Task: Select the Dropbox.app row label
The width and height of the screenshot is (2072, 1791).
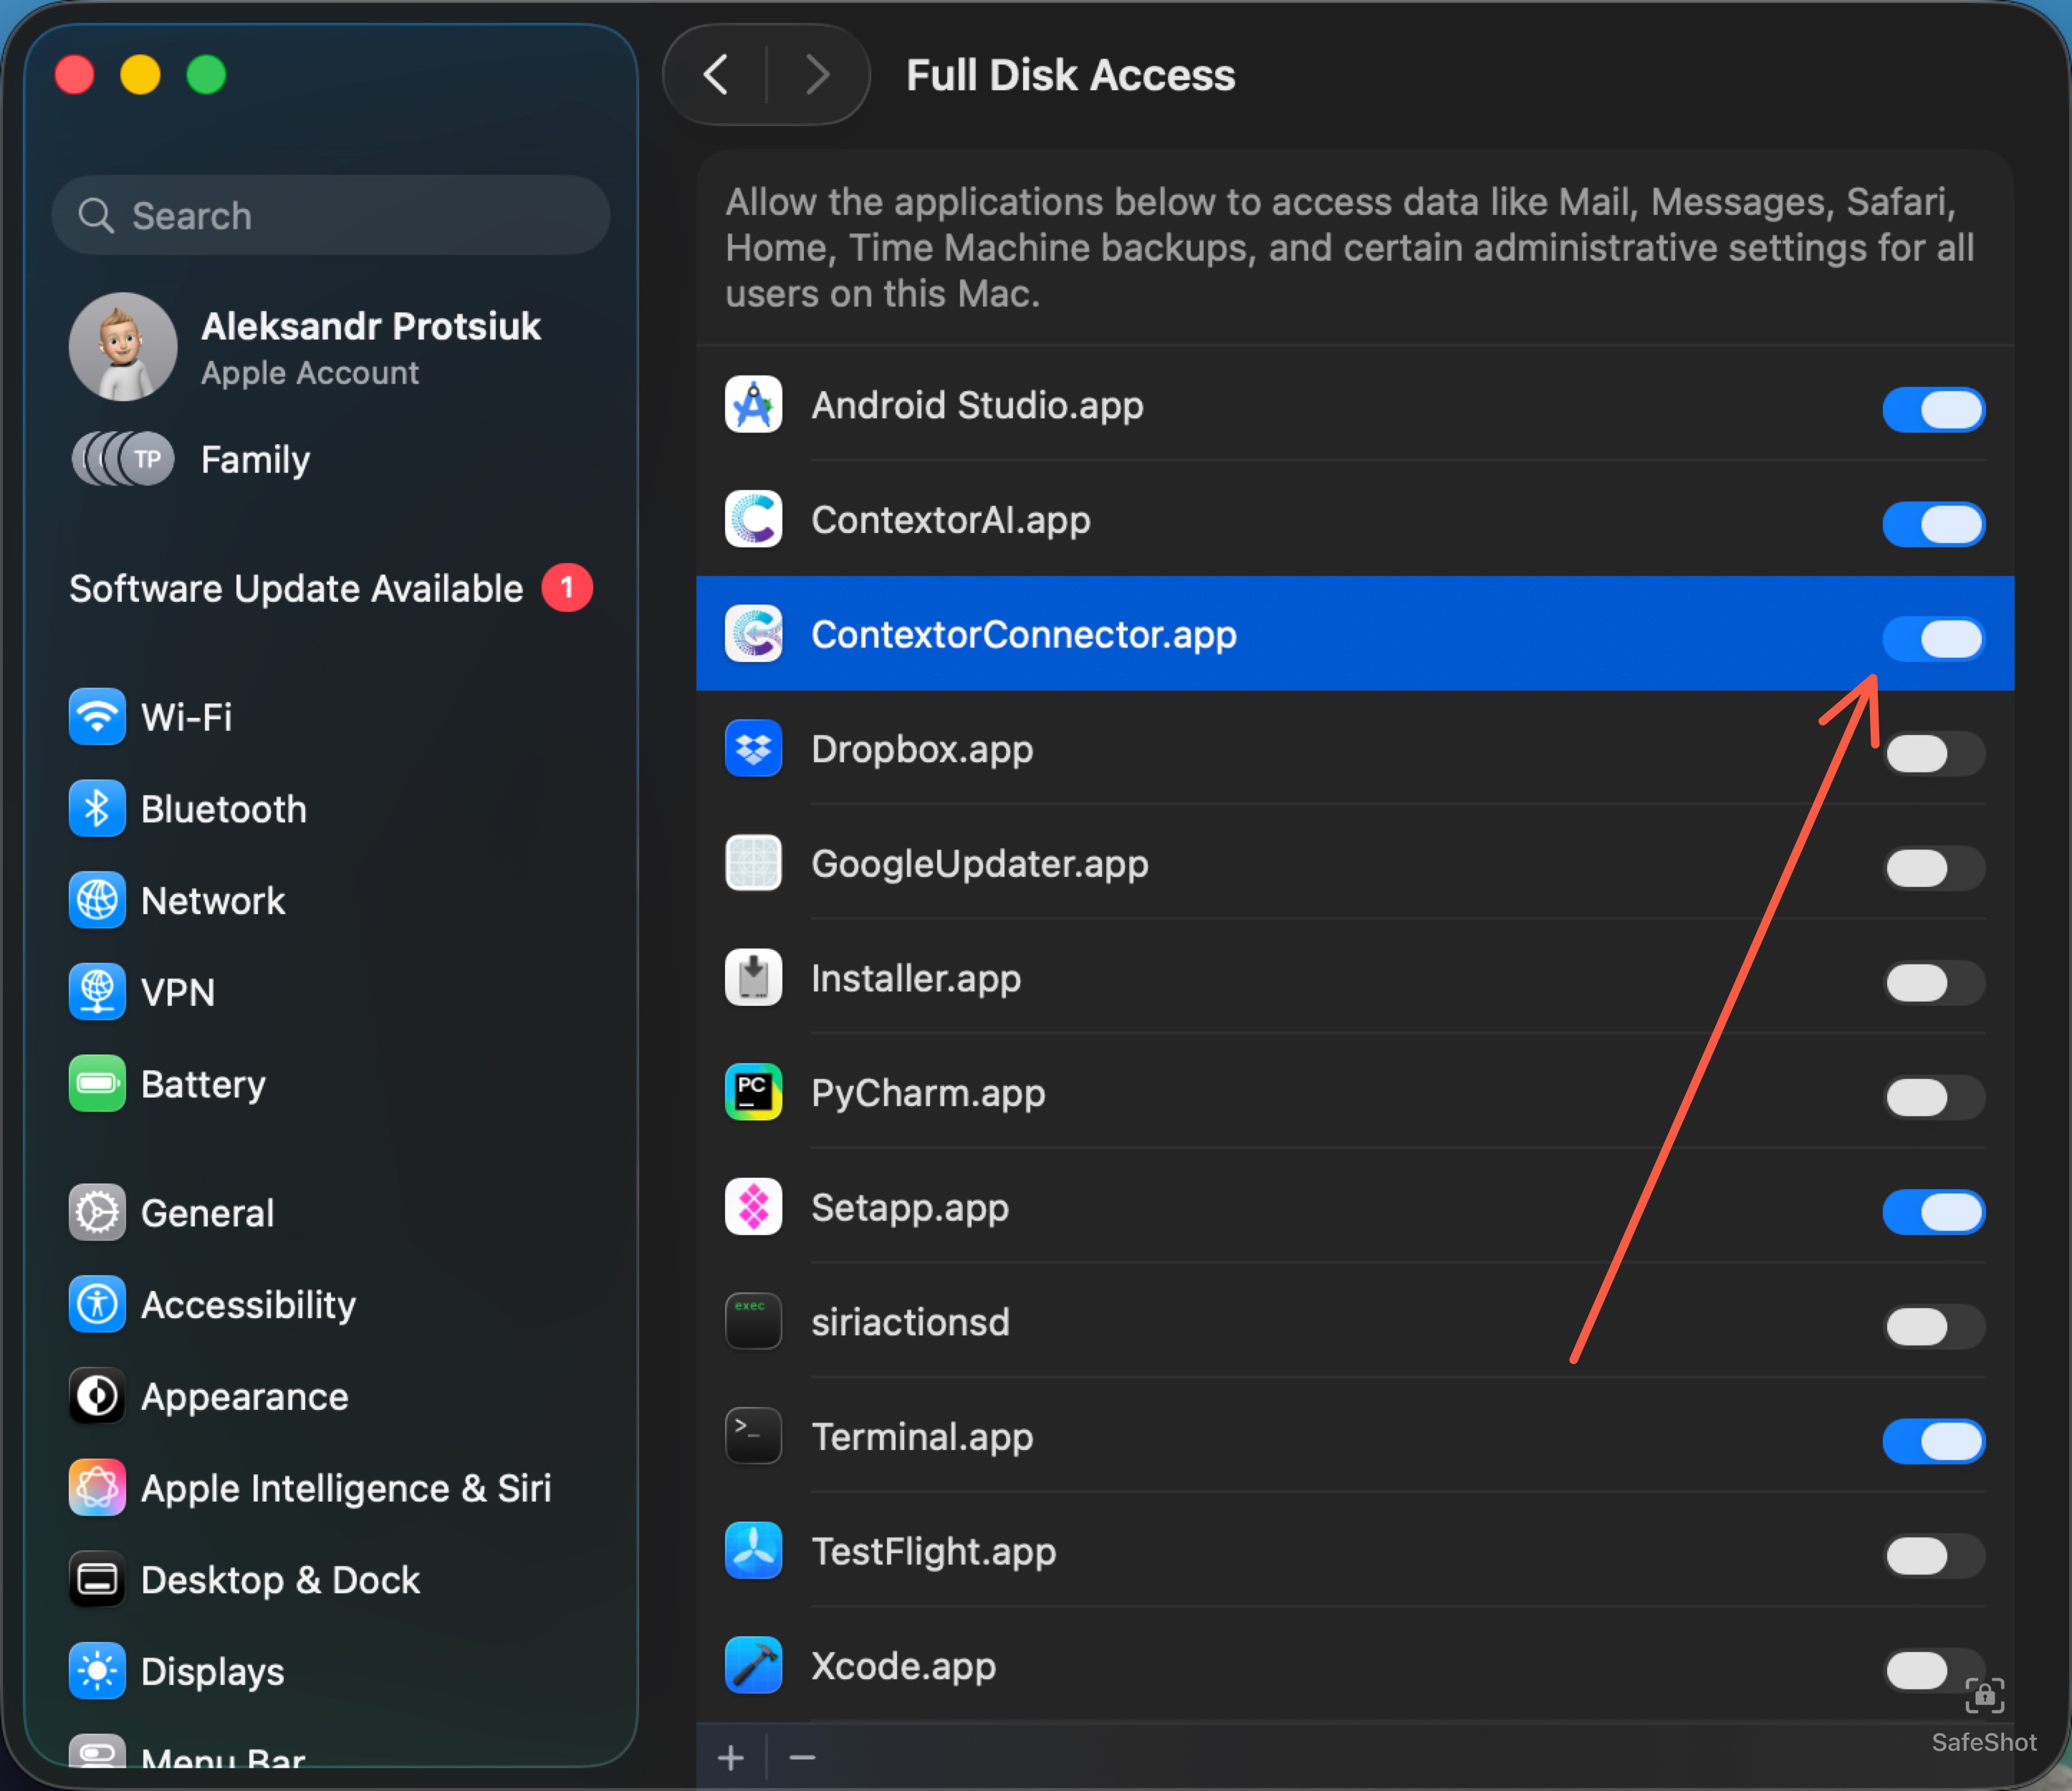Action: (x=922, y=749)
